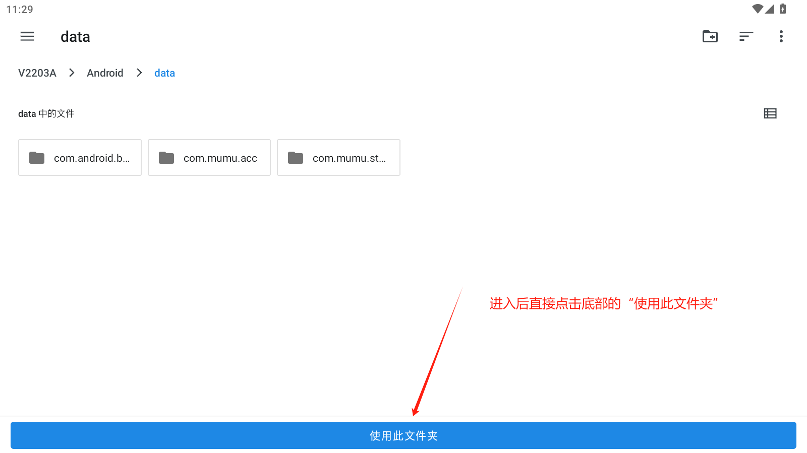
Task: Click the chevron after V2203A
Action: pyautogui.click(x=72, y=73)
